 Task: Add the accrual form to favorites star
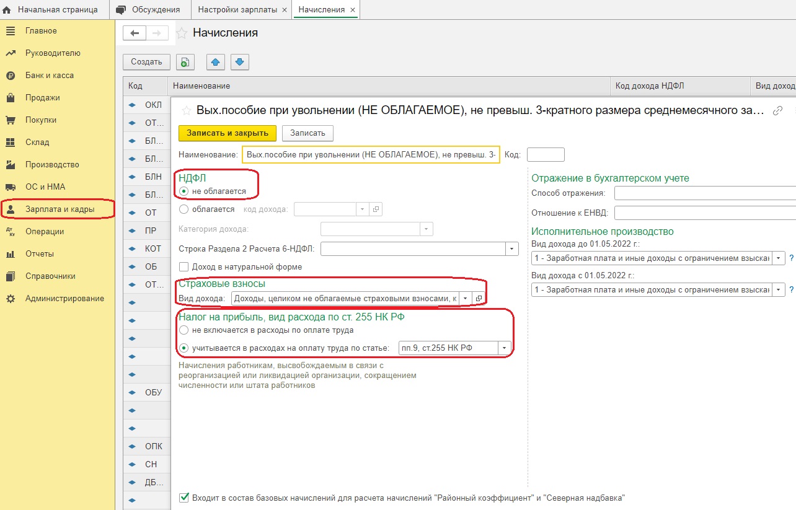point(185,111)
